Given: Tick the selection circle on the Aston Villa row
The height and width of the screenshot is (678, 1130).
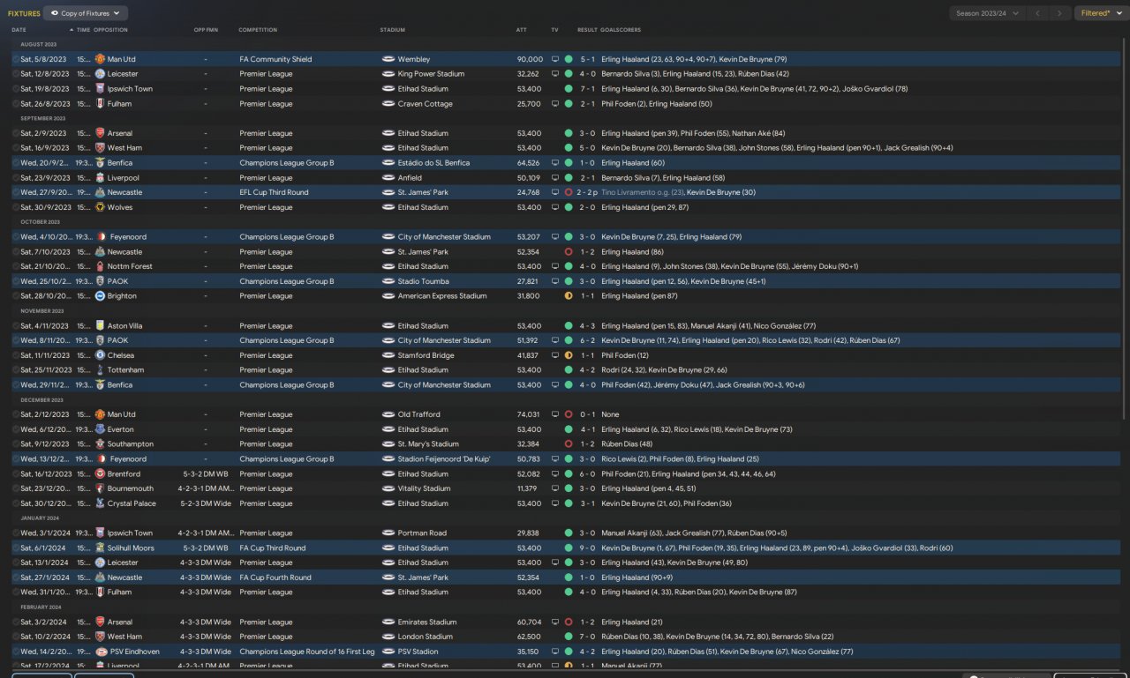Looking at the screenshot, I should click(x=16, y=325).
